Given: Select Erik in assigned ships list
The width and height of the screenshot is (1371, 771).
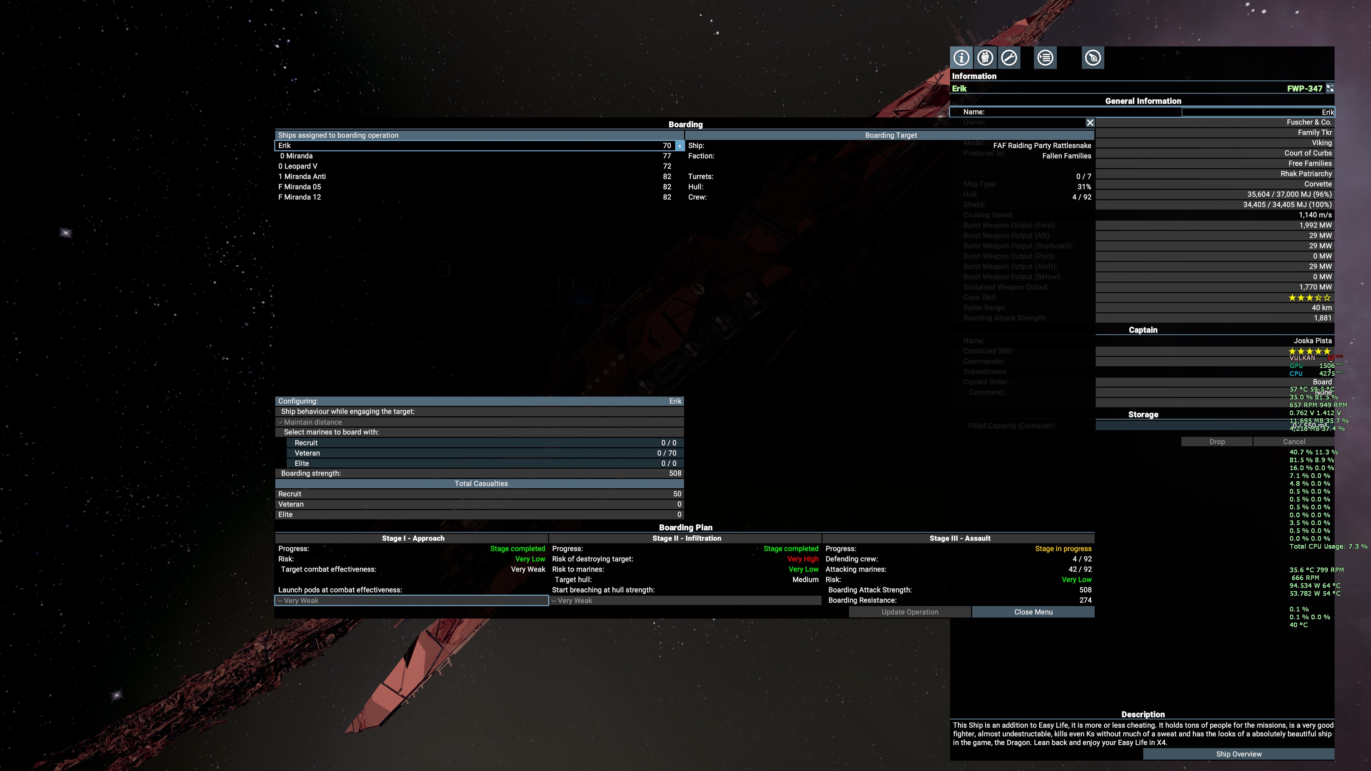Looking at the screenshot, I should click(475, 146).
